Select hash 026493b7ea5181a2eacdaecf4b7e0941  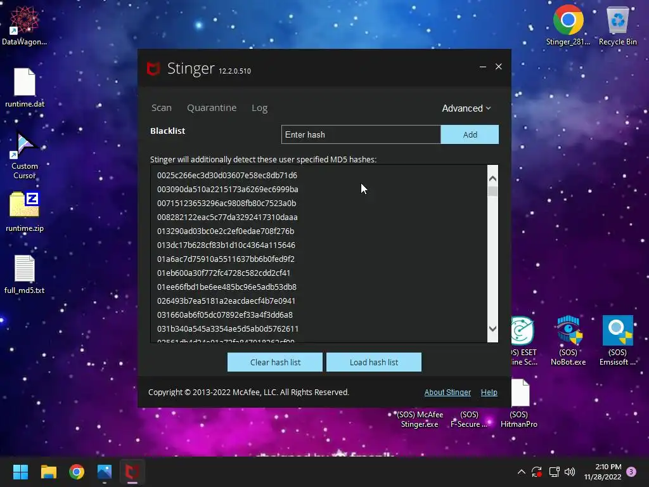click(226, 301)
